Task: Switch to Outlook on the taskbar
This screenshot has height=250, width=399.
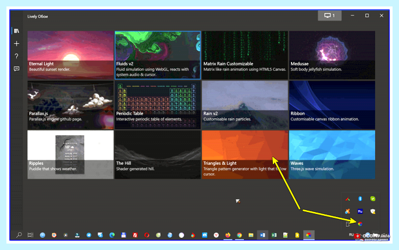Action: point(263,235)
